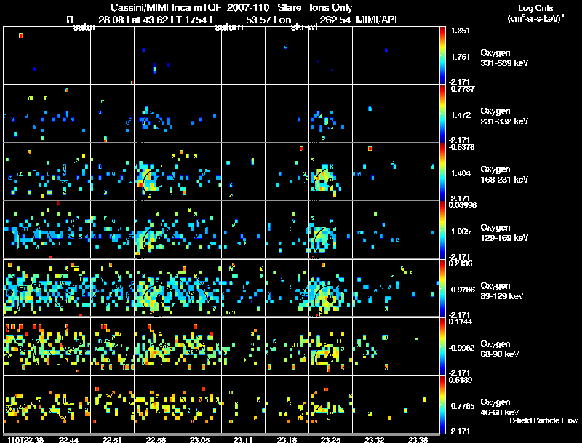Click the 1.065 color scale value
The image size is (582, 443).
click(461, 231)
